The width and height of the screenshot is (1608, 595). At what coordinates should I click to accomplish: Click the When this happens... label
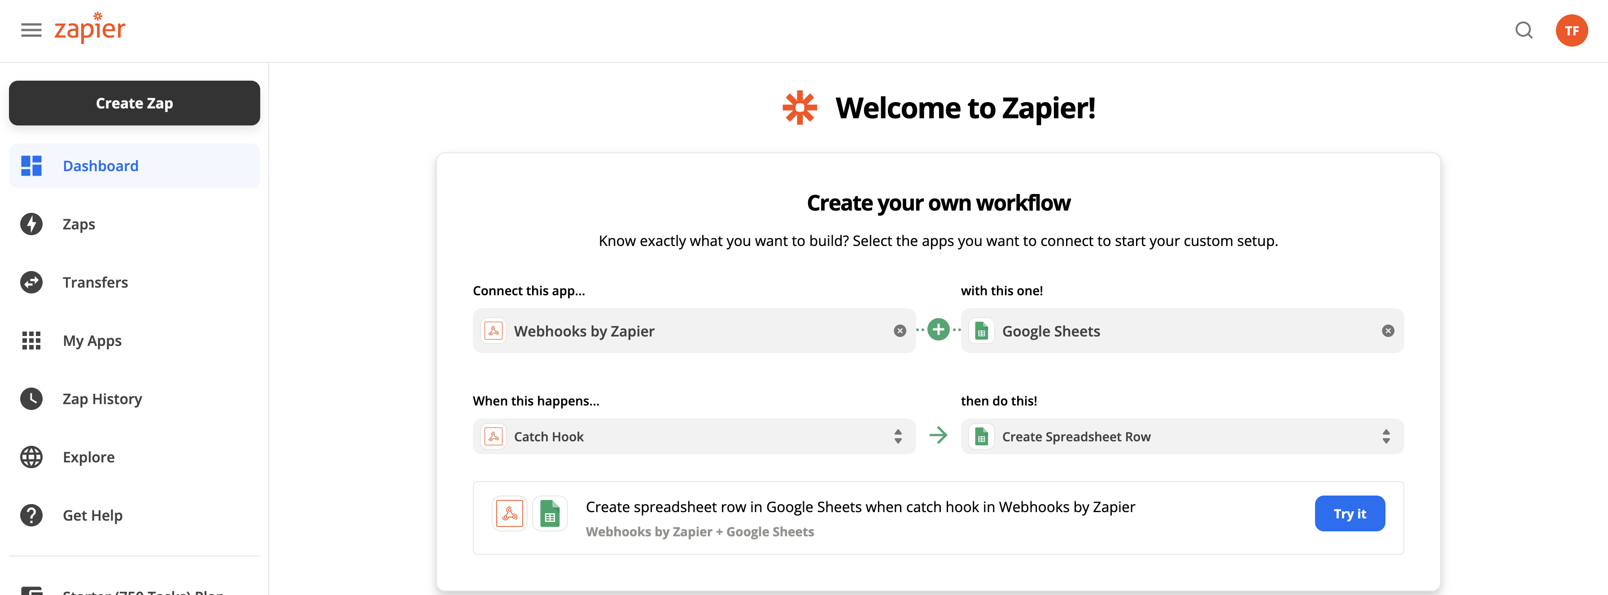click(x=536, y=401)
